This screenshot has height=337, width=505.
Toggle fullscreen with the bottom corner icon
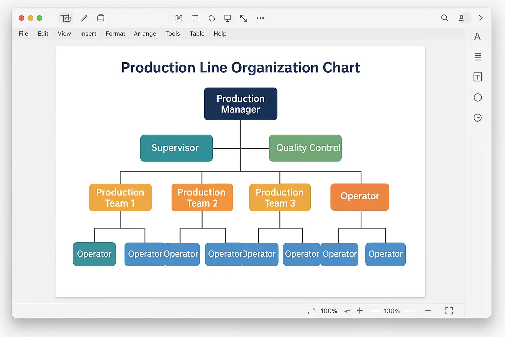coord(449,311)
